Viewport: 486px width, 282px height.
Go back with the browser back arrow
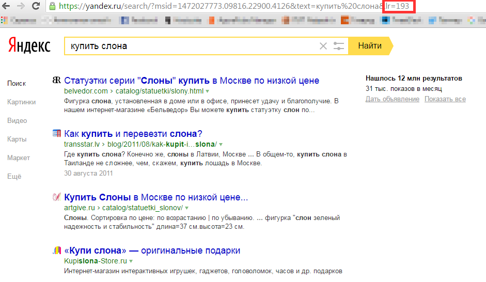[x=6, y=6]
